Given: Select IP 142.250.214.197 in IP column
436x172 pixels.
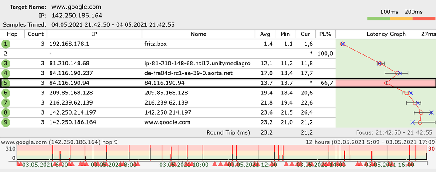Looking at the screenshot, I should (73, 112).
